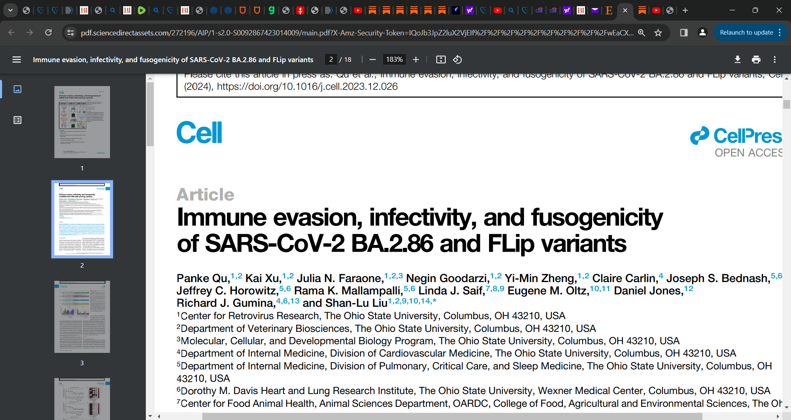This screenshot has height=420, width=791.
Task: Print the PDF document
Action: pos(756,60)
